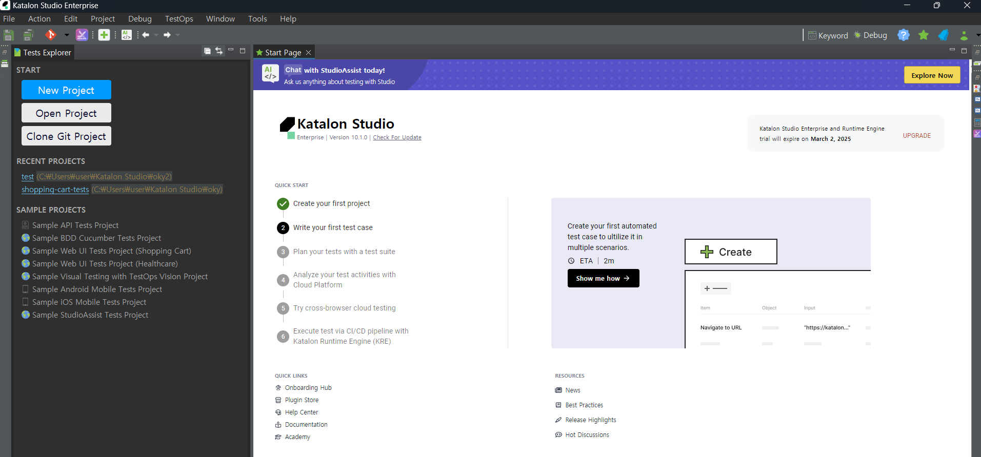Click the Show me how button
The height and width of the screenshot is (457, 981).
(x=603, y=278)
